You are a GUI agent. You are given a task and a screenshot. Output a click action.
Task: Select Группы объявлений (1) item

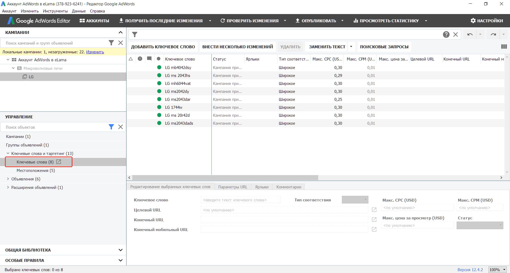tap(27, 145)
